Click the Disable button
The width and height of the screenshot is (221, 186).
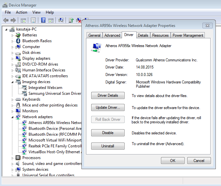[108, 133]
